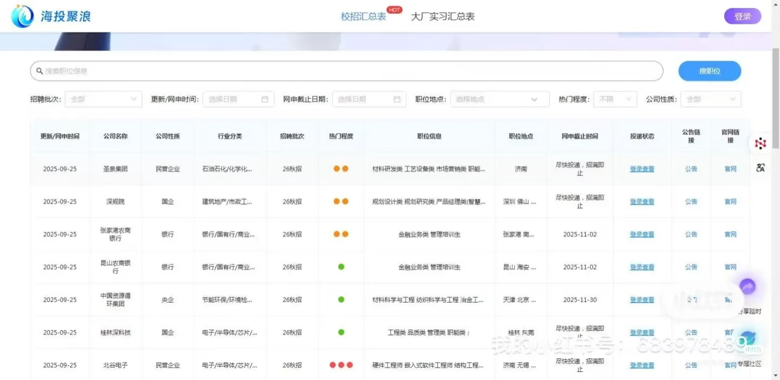Open 登录查看 link for 深规院
Viewport: 780px width, 380px height.
point(642,201)
